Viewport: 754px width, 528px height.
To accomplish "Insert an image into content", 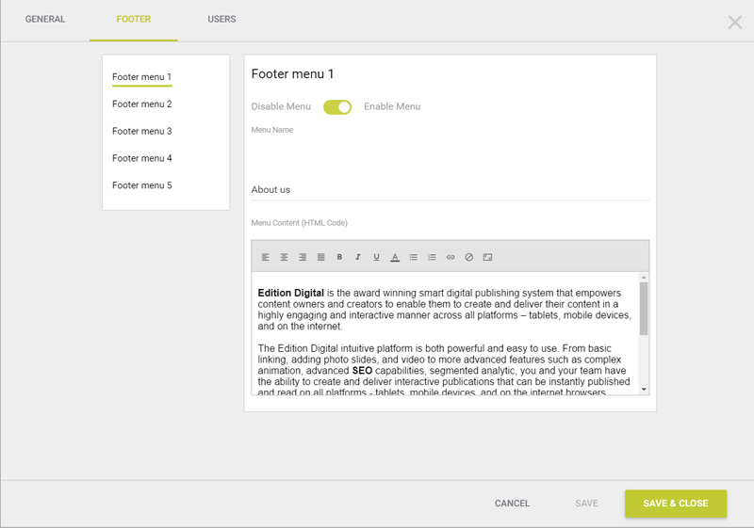I will pos(487,257).
